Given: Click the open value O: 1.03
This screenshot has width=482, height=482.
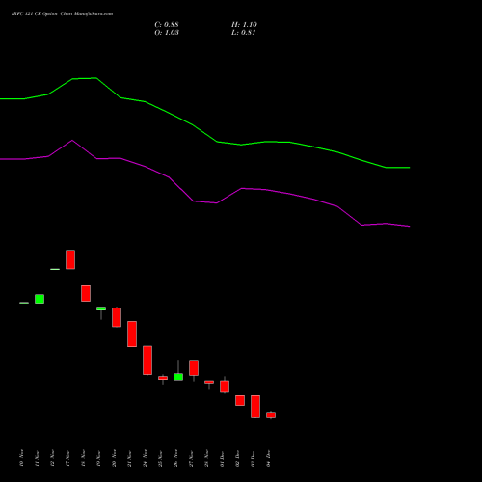Looking at the screenshot, I should tap(167, 33).
